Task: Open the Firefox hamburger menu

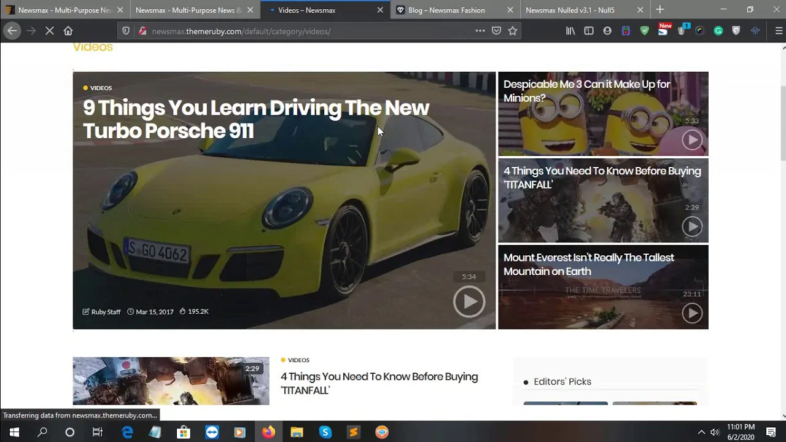Action: tap(779, 31)
